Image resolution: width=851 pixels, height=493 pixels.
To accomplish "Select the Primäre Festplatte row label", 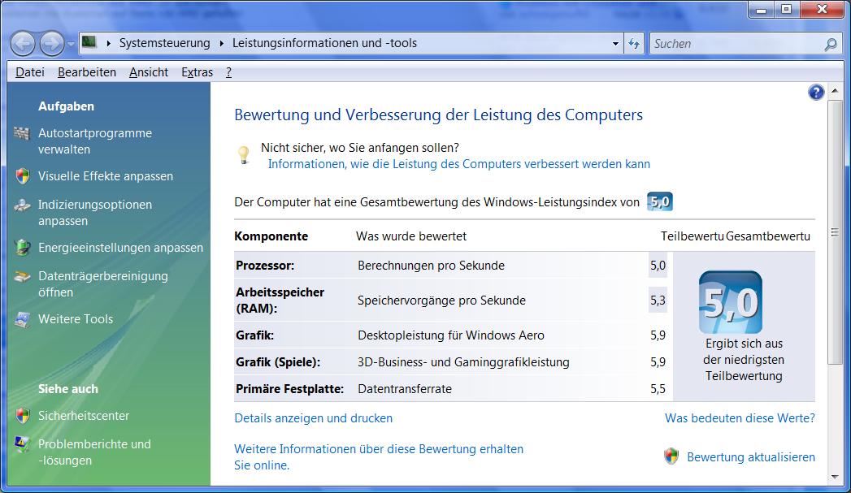I will point(289,389).
